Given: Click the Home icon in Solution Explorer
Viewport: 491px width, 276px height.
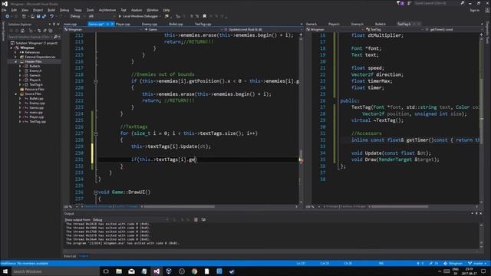Looking at the screenshot, I should (x=22, y=31).
